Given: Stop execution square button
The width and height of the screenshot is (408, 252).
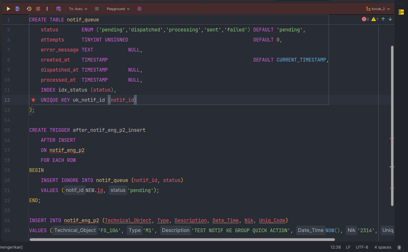Looking at the screenshot, I should pos(97,9).
